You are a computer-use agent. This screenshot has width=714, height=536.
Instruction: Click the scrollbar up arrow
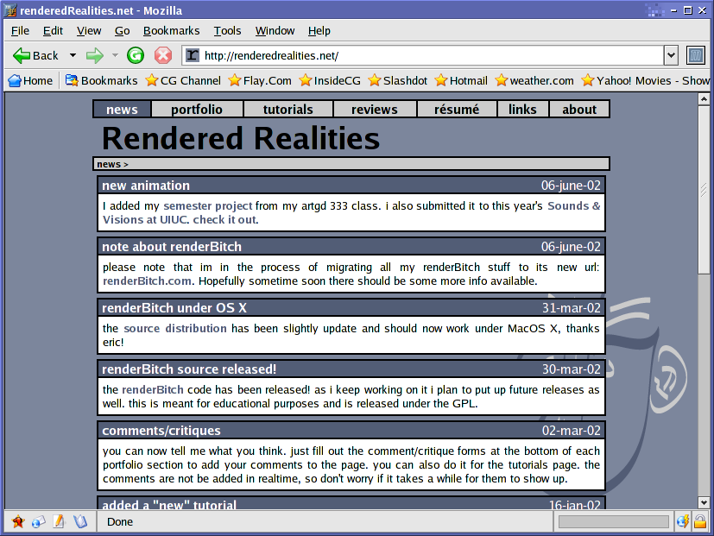coord(704,98)
